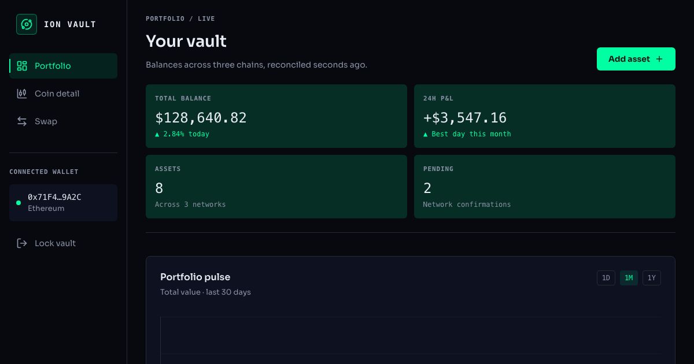Open the Pending confirmations card
Screen dimensions: 694x364
coord(545,187)
